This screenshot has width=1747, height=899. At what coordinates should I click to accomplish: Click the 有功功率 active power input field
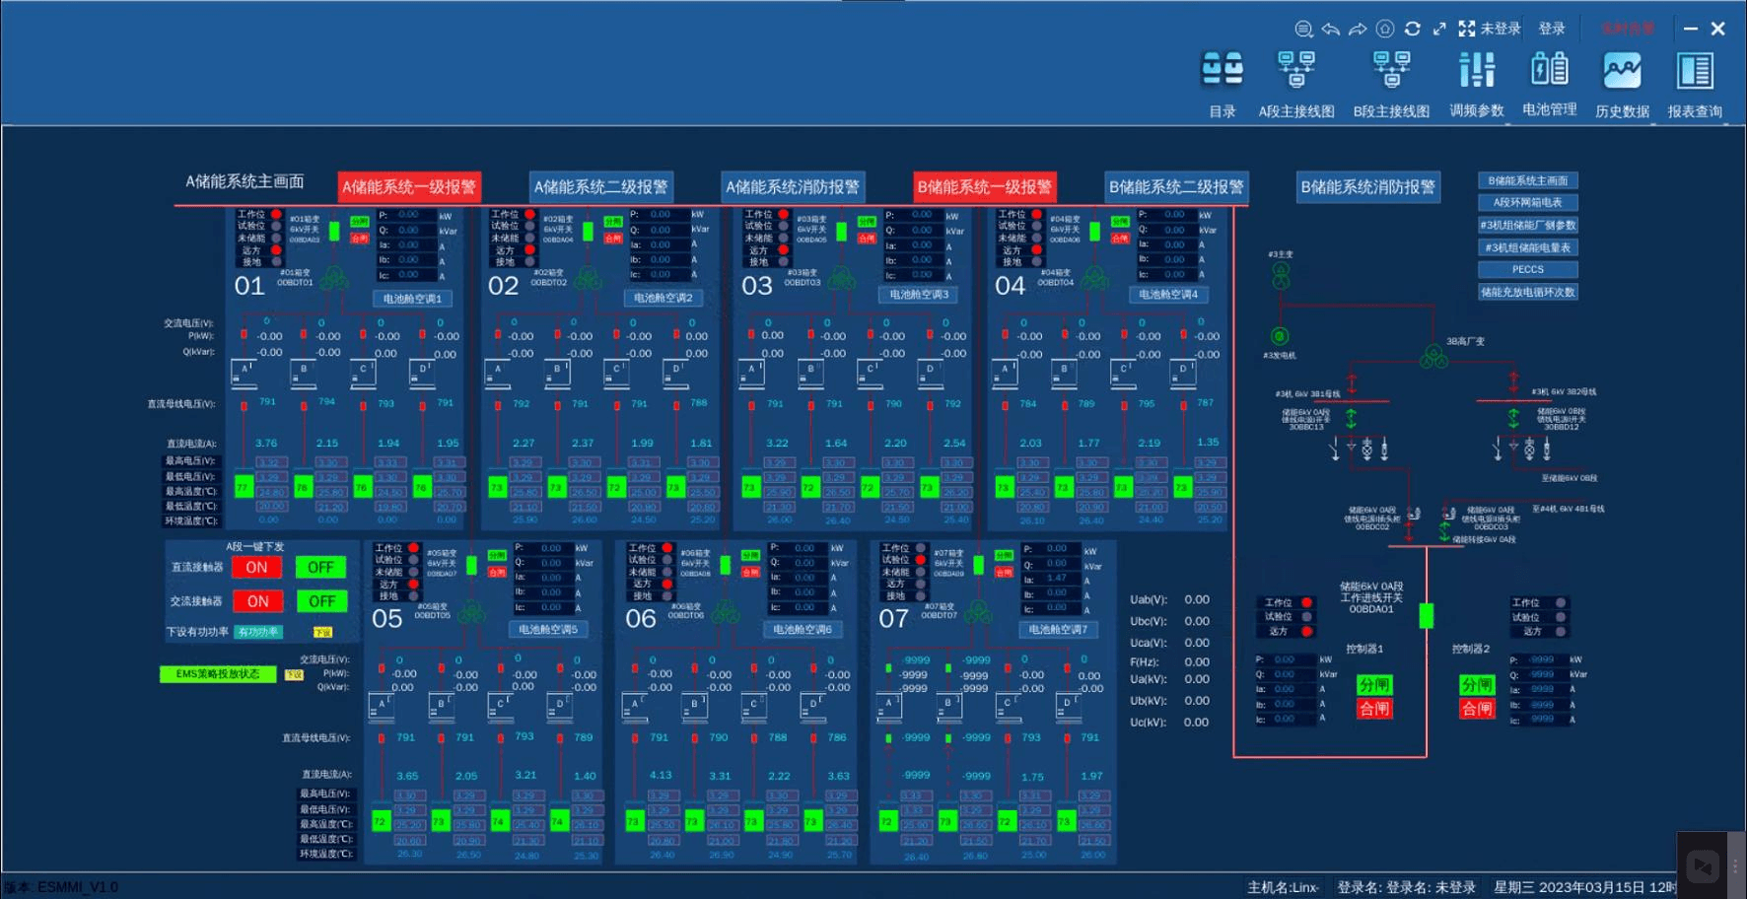258,632
